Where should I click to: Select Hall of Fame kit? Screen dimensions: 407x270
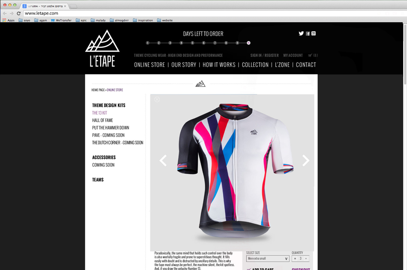102,120
